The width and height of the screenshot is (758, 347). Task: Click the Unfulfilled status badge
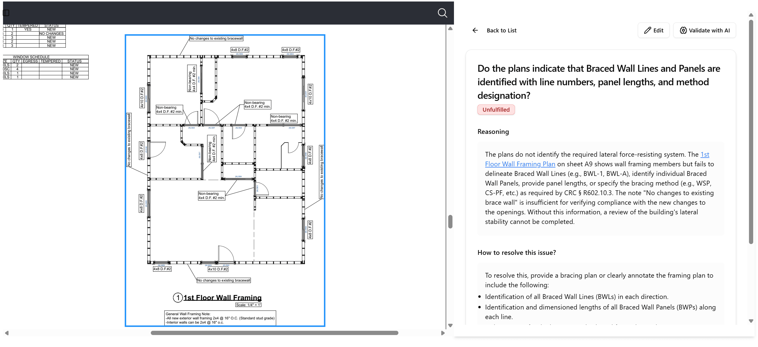(x=496, y=110)
